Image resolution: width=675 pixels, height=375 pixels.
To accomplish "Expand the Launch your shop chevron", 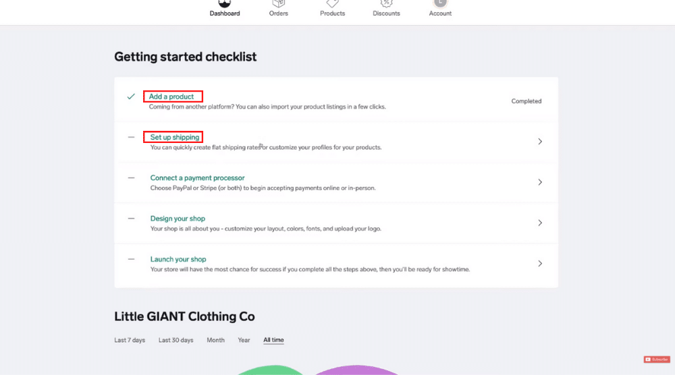I will click(x=540, y=264).
